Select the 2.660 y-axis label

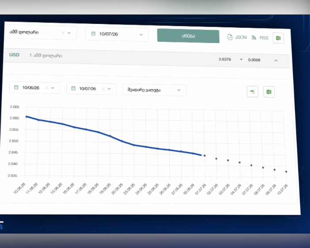14,118
